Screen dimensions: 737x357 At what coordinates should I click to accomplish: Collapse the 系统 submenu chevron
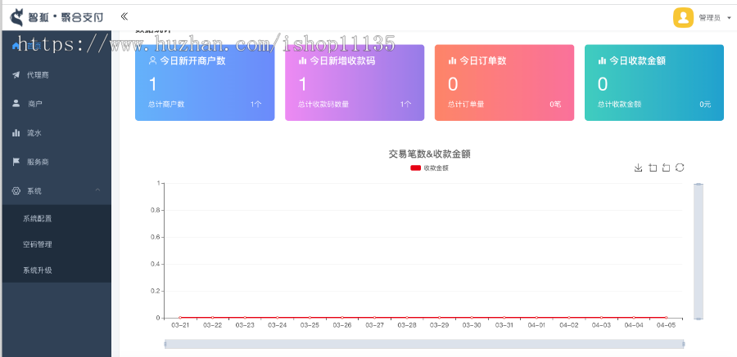pos(97,190)
